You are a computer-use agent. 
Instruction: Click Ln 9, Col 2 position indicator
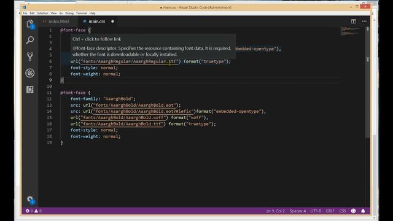(x=276, y=211)
